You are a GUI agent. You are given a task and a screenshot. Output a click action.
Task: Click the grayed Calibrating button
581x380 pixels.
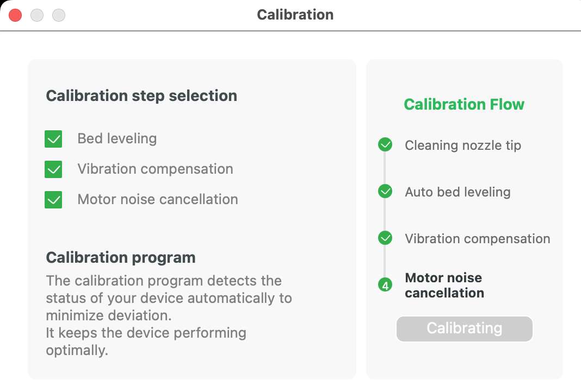pyautogui.click(x=464, y=328)
